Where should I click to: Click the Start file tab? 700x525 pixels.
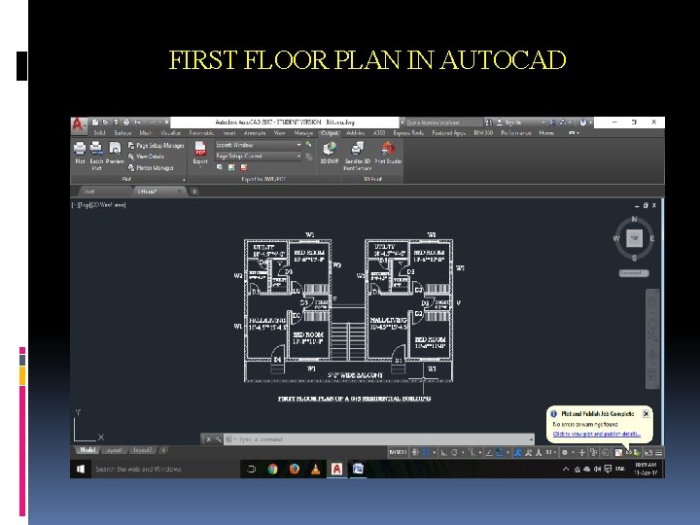click(x=89, y=192)
